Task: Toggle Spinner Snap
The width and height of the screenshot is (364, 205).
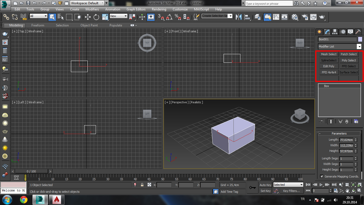Action: (187, 17)
